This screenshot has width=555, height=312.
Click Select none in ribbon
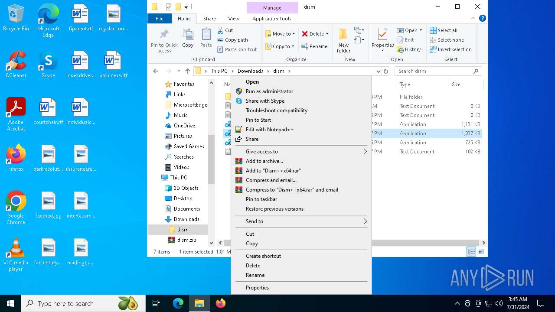(x=447, y=40)
